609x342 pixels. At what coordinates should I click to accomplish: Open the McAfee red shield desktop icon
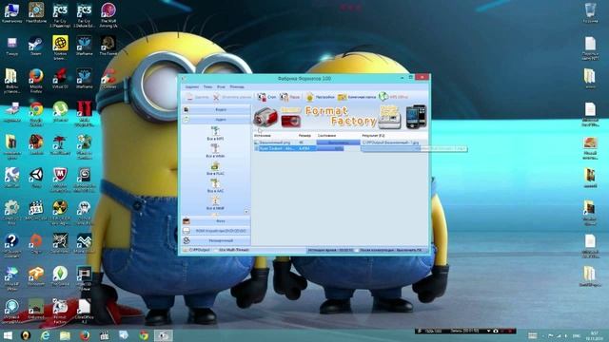pyautogui.click(x=60, y=180)
